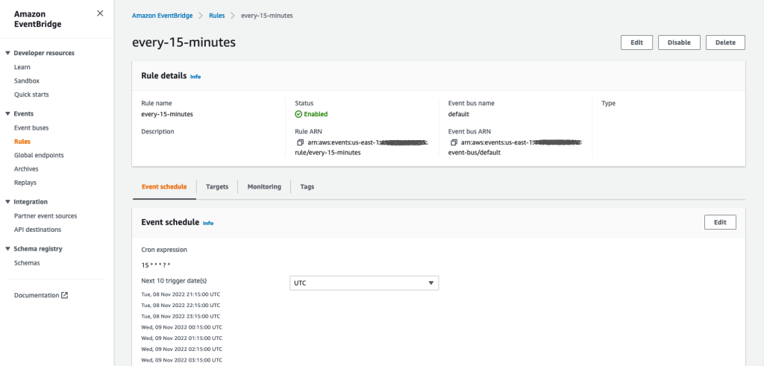Click the event bus name value default
This screenshot has width=764, height=366.
(x=459, y=114)
